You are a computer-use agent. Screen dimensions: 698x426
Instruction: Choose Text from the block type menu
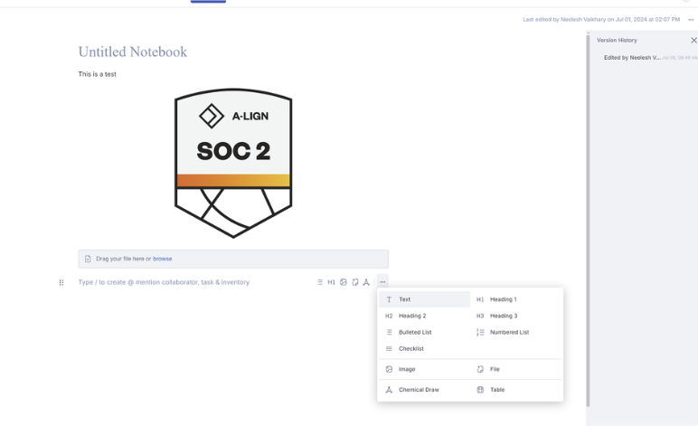point(424,299)
